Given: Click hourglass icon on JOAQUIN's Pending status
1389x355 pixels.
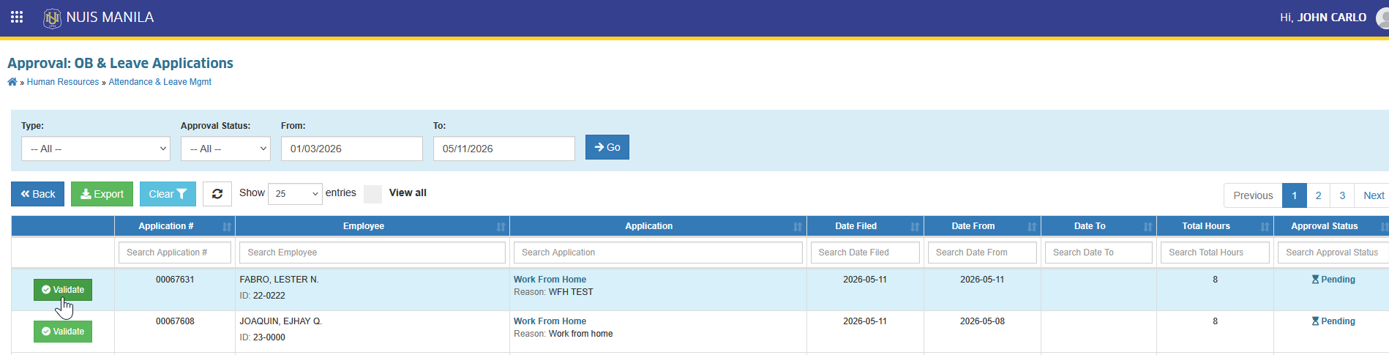Looking at the screenshot, I should pyautogui.click(x=1315, y=321).
